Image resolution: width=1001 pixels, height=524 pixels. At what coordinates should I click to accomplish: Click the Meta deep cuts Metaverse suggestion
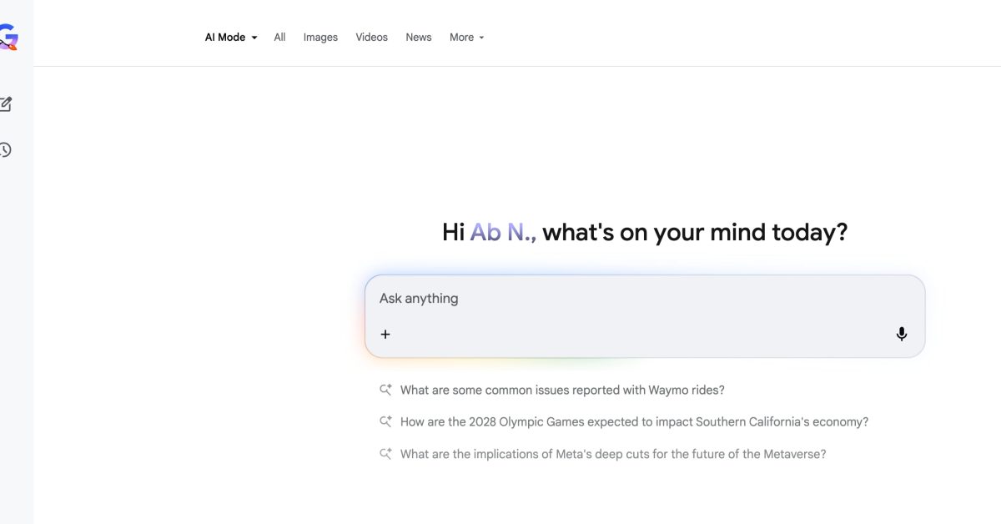[x=611, y=453]
